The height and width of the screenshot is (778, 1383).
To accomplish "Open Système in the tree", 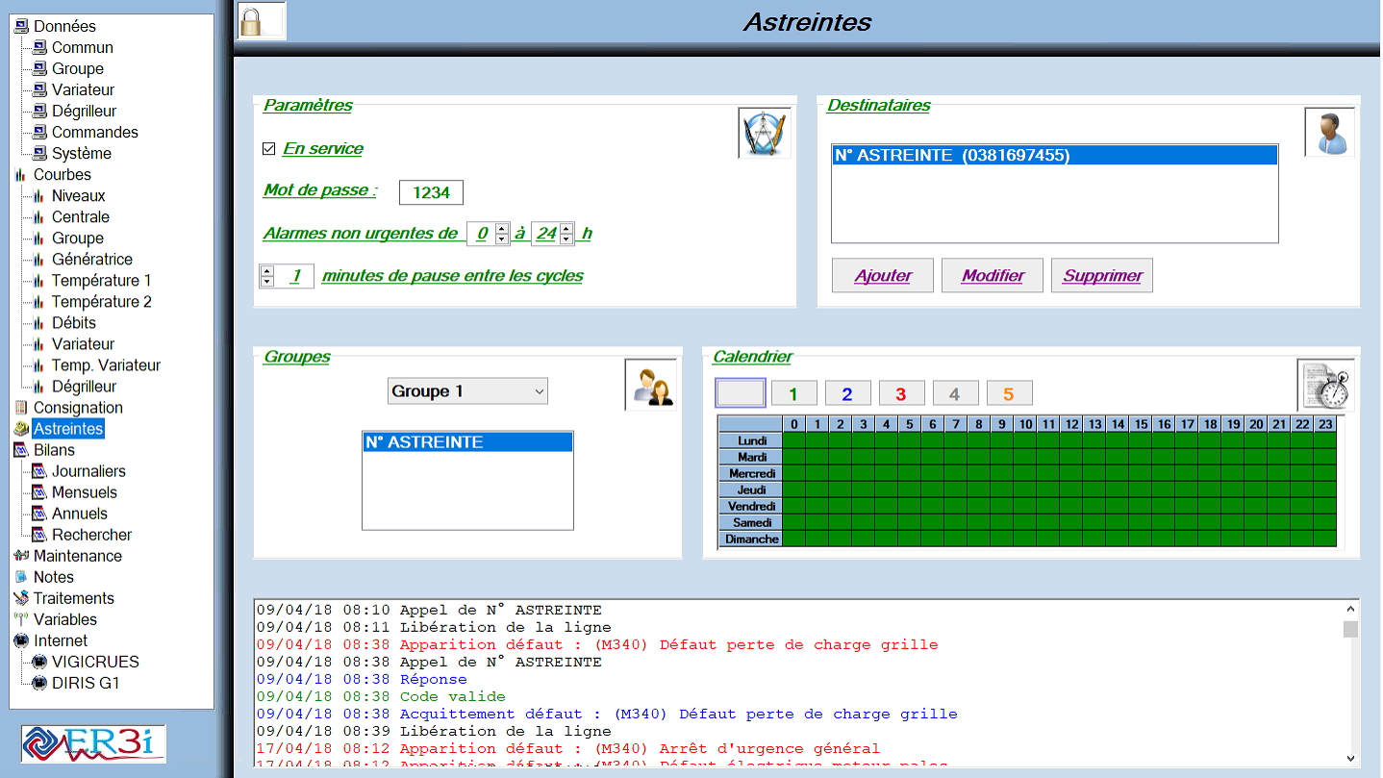I will [81, 153].
